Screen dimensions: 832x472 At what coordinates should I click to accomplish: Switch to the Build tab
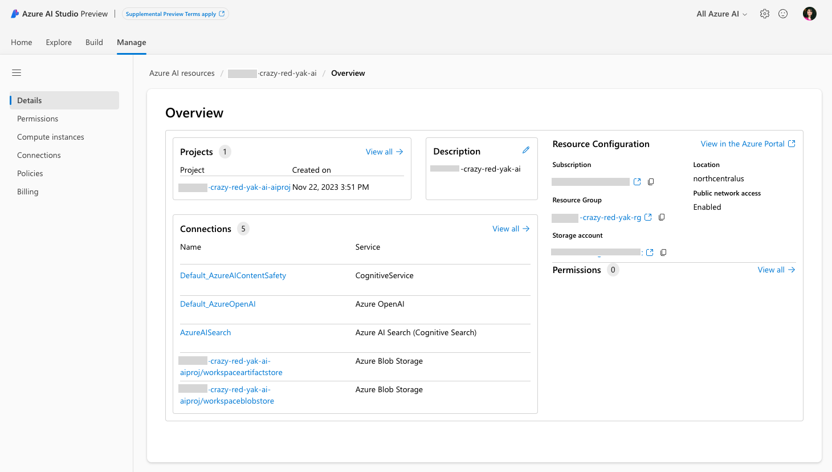[x=94, y=42]
